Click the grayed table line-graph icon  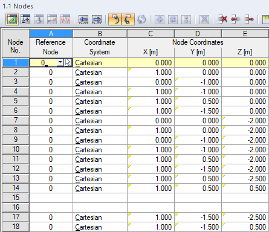pos(52,19)
